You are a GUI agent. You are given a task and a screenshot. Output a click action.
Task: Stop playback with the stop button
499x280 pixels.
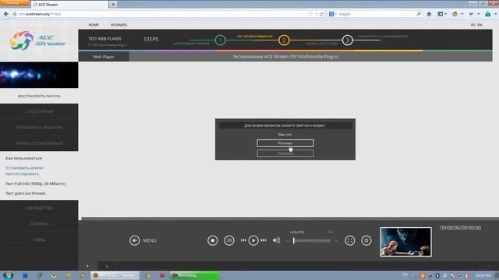click(213, 240)
